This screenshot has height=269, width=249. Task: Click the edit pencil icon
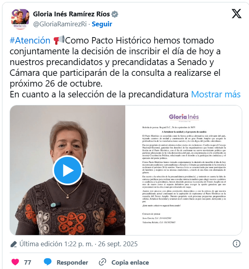point(14,244)
